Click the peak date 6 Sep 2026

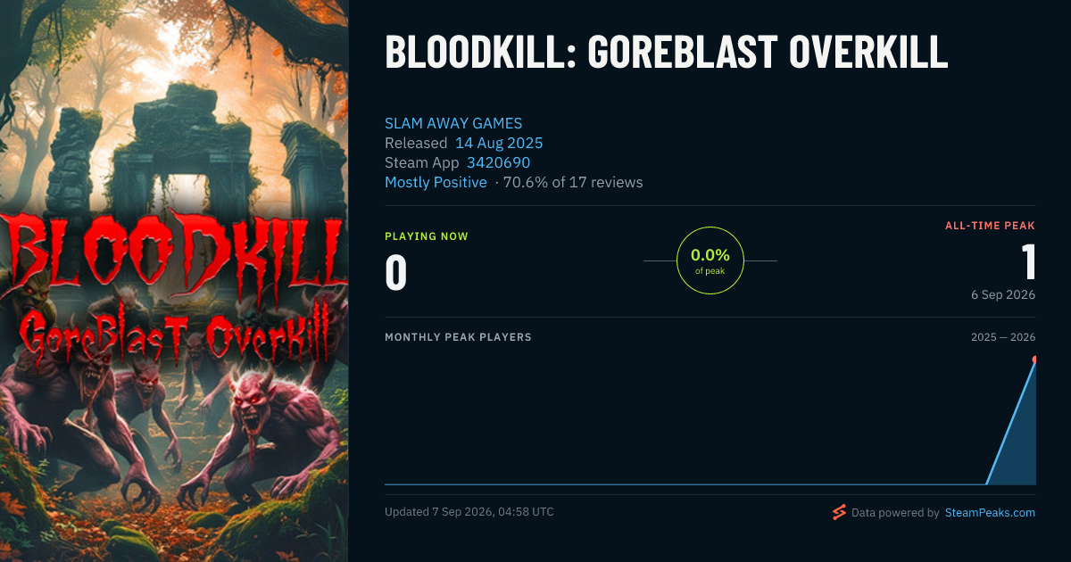(1002, 294)
